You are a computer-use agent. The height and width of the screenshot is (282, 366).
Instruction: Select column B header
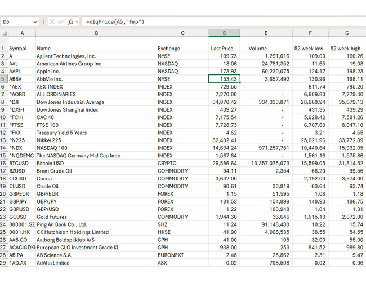point(96,33)
